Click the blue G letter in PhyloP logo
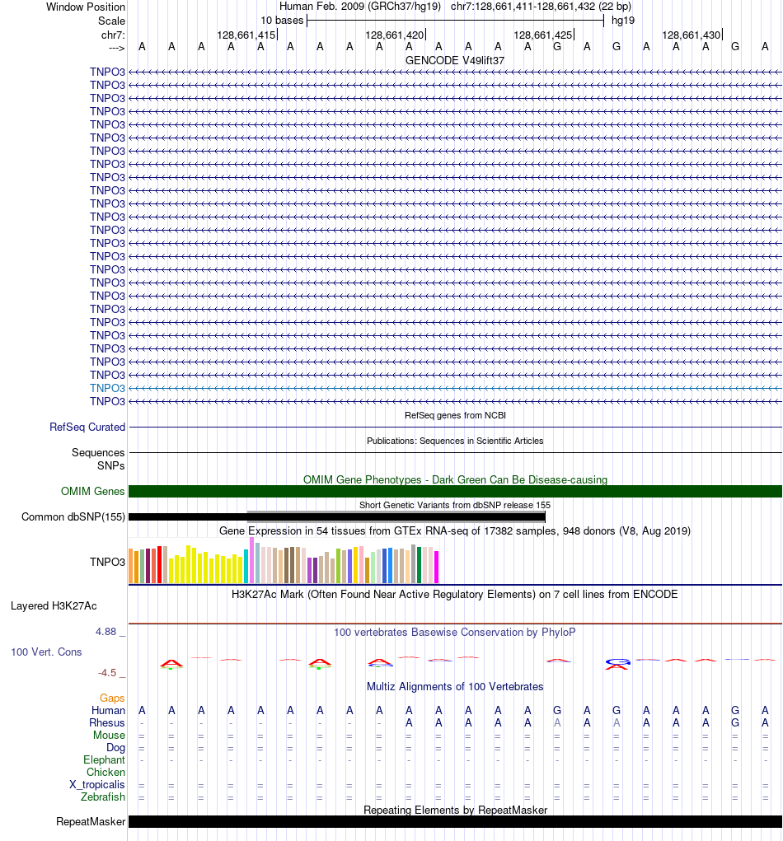This screenshot has width=783, height=841. (x=617, y=662)
